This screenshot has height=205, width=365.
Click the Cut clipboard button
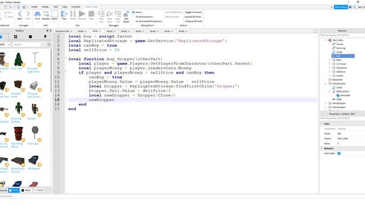pyautogui.click(x=8, y=13)
